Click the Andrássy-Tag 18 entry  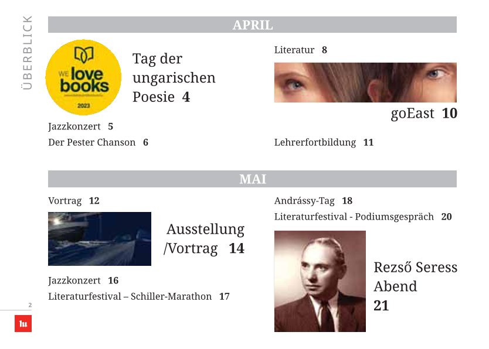(313, 200)
